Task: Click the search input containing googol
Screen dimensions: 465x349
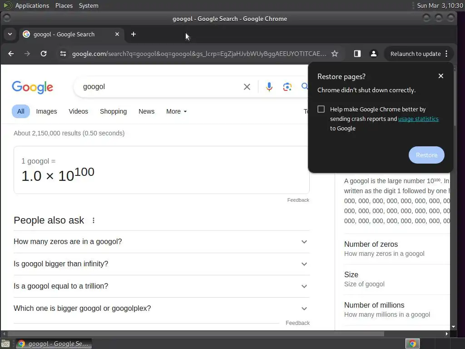Action: pyautogui.click(x=160, y=87)
